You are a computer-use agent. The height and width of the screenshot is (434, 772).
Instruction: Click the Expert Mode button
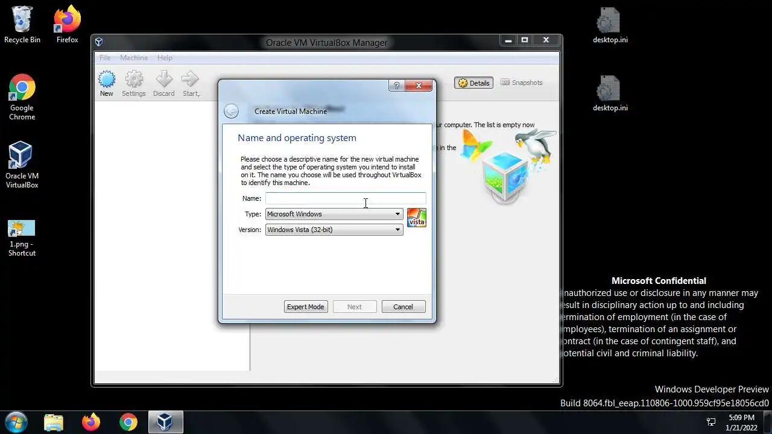pyautogui.click(x=306, y=307)
